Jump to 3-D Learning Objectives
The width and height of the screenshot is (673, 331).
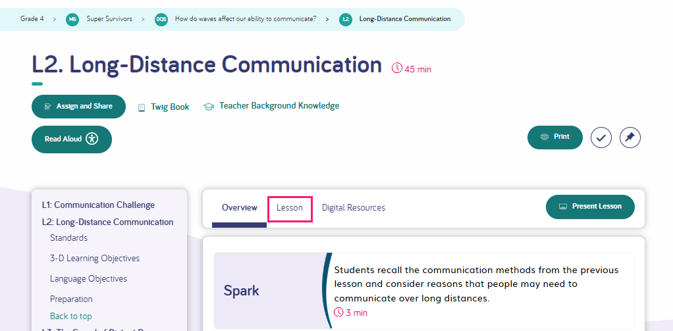[x=95, y=259]
